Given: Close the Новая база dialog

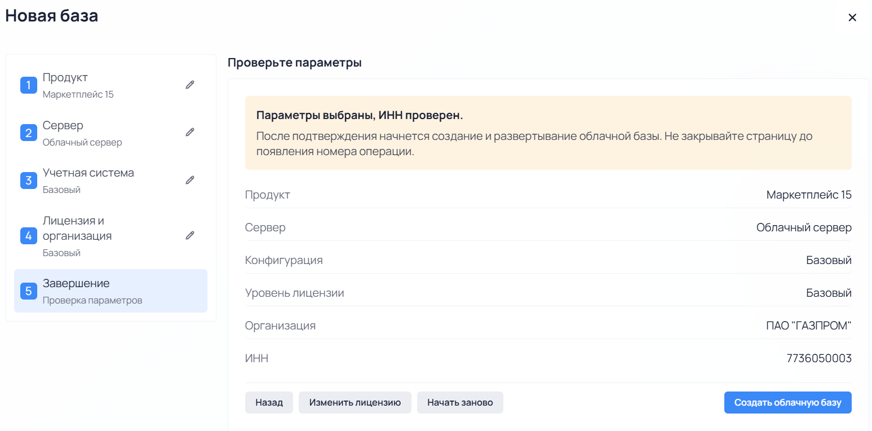Looking at the screenshot, I should coord(852,17).
